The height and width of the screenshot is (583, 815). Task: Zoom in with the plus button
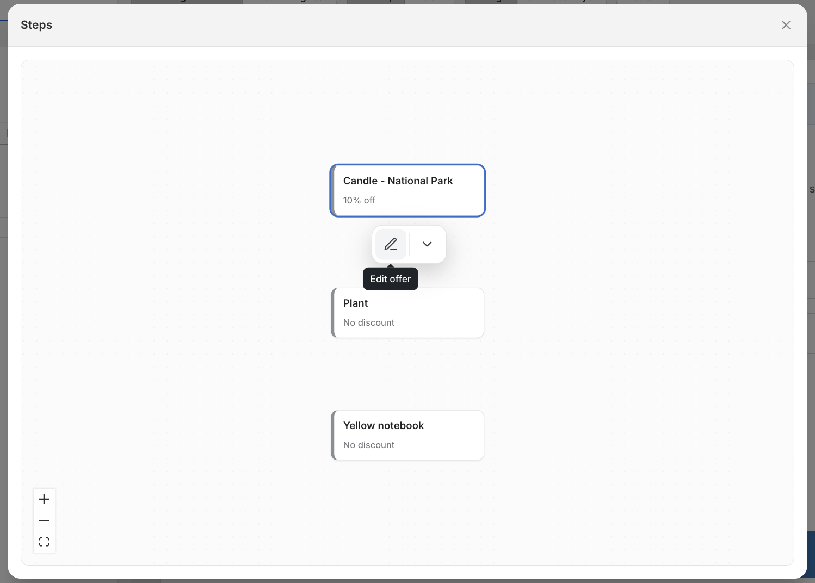(x=44, y=499)
